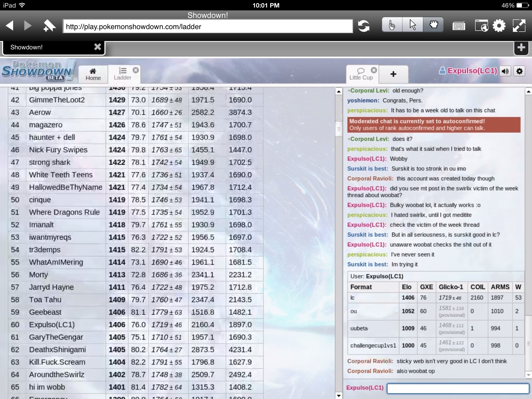The height and width of the screenshot is (399, 532).
Task: Click username yoshiemon in chat
Action: 363,101
